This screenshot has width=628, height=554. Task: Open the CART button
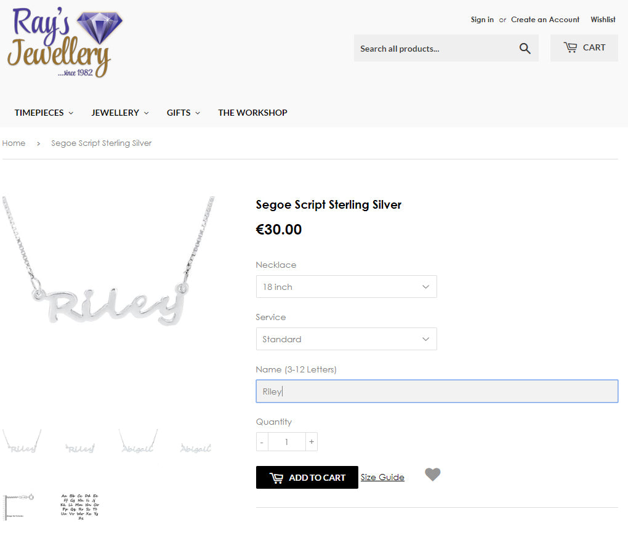point(584,47)
